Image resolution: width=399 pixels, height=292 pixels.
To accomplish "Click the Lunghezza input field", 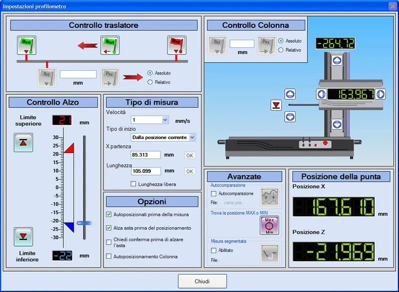I will click(146, 171).
